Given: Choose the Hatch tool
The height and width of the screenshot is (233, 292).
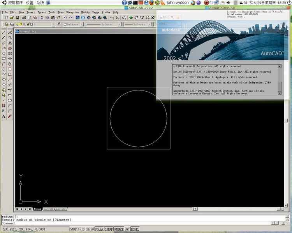Looking at the screenshot, I should point(4,106).
